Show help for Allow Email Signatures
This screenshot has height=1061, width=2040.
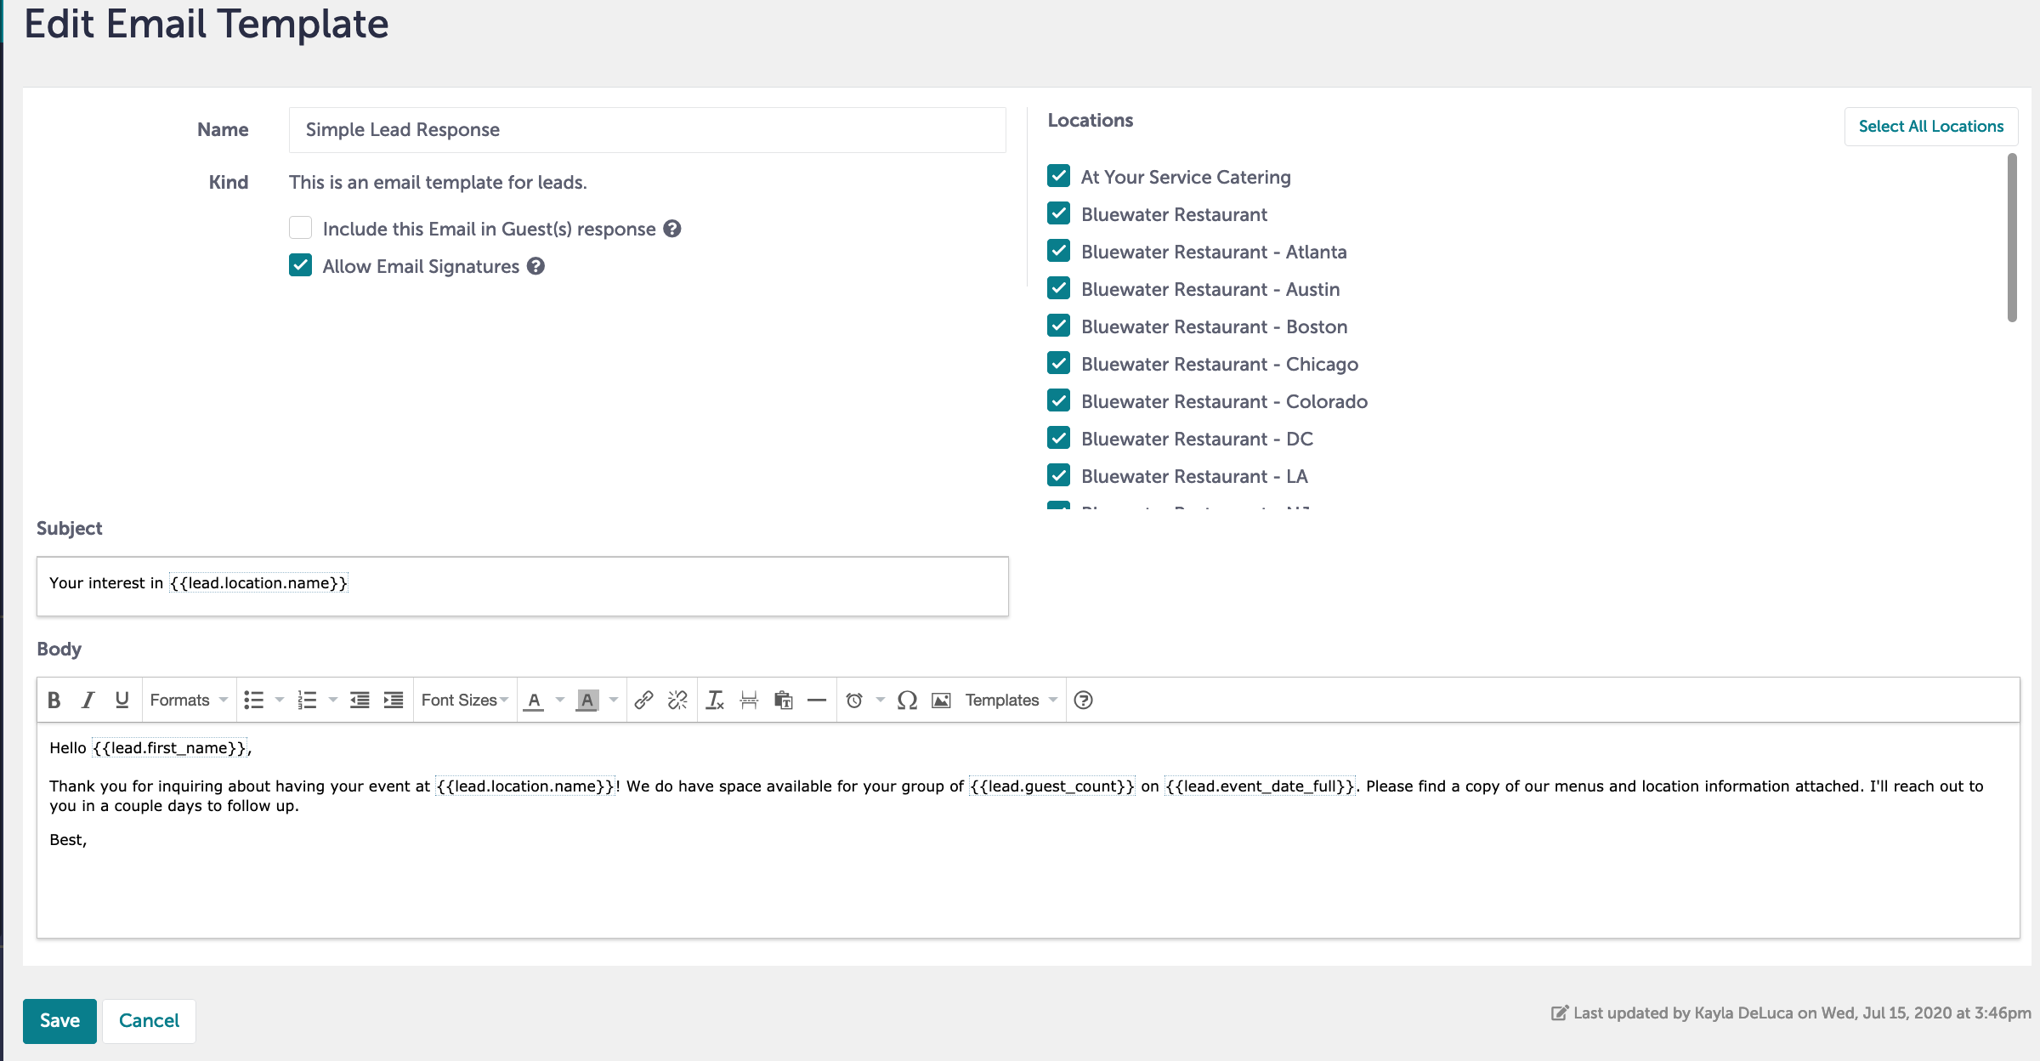pos(535,266)
